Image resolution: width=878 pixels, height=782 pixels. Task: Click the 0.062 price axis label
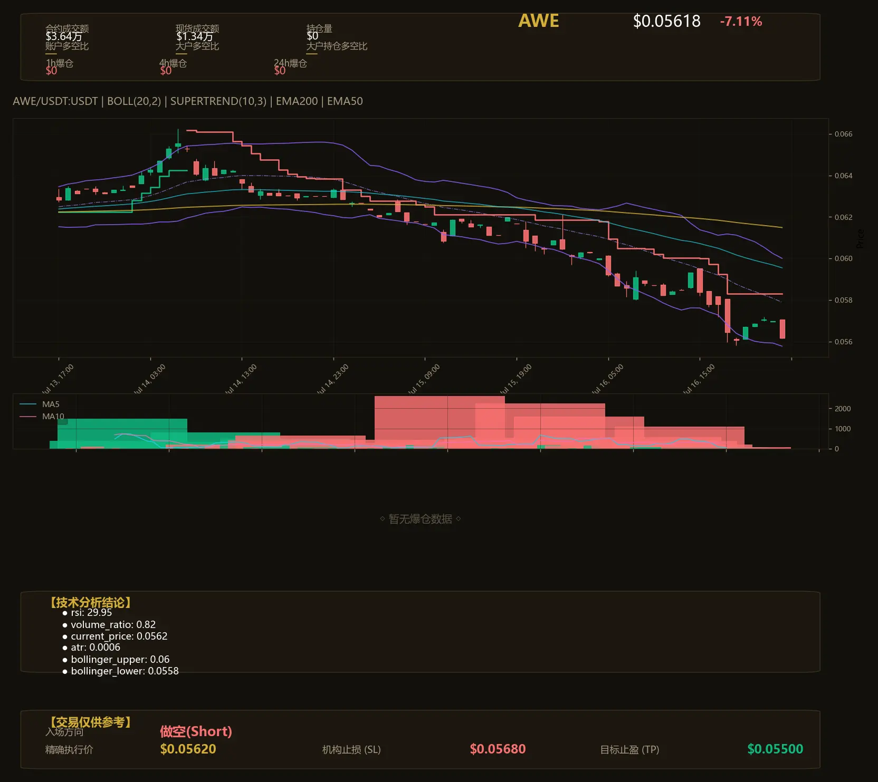[843, 217]
